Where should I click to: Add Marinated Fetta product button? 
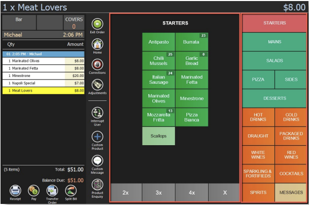(x=192, y=80)
